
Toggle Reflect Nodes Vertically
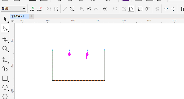(173, 9)
